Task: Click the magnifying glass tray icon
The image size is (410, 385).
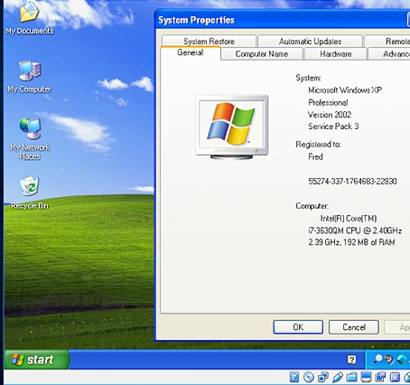Action: [x=378, y=359]
